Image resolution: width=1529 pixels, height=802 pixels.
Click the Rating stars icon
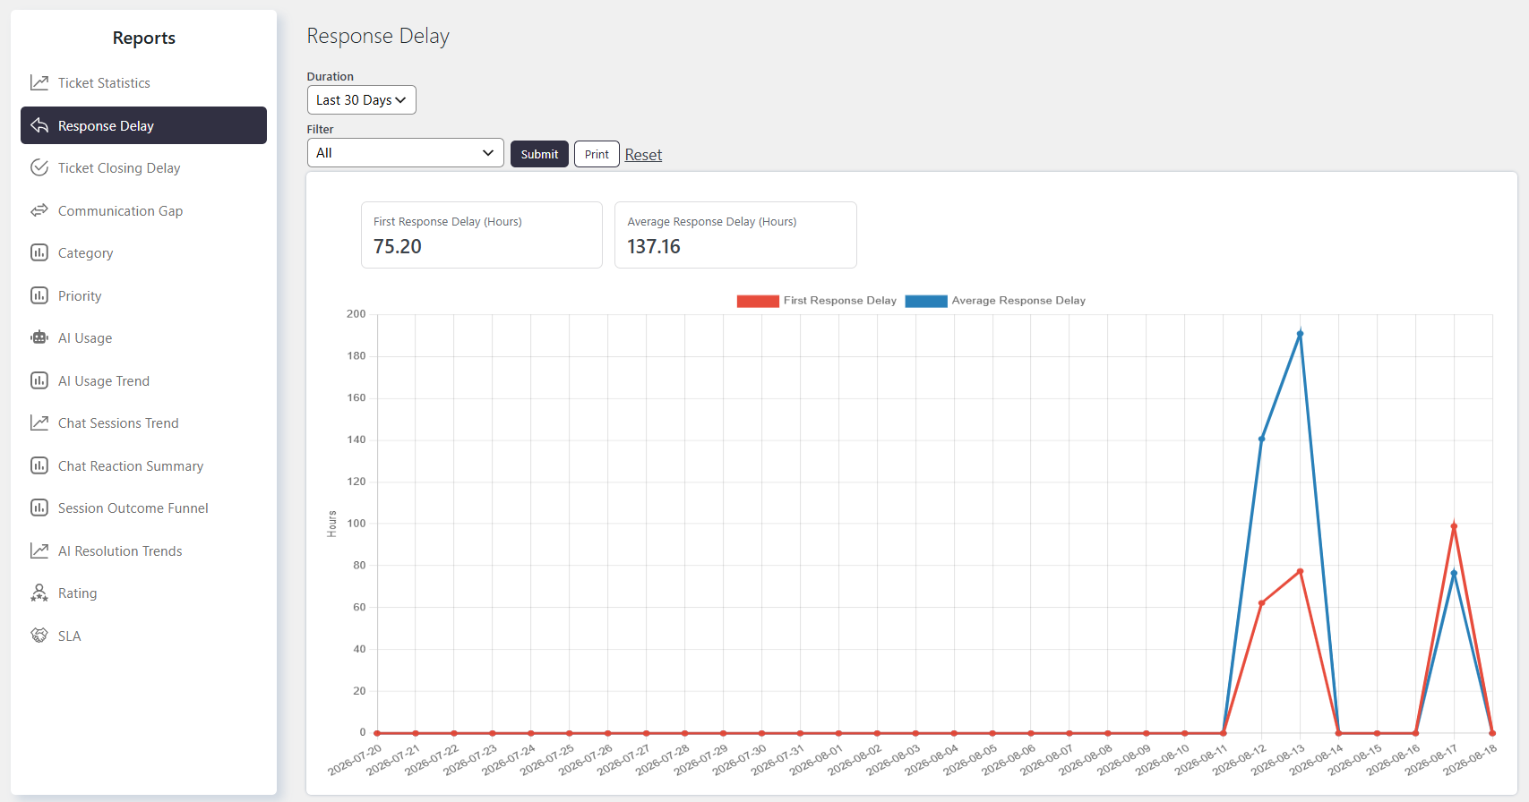pos(39,593)
